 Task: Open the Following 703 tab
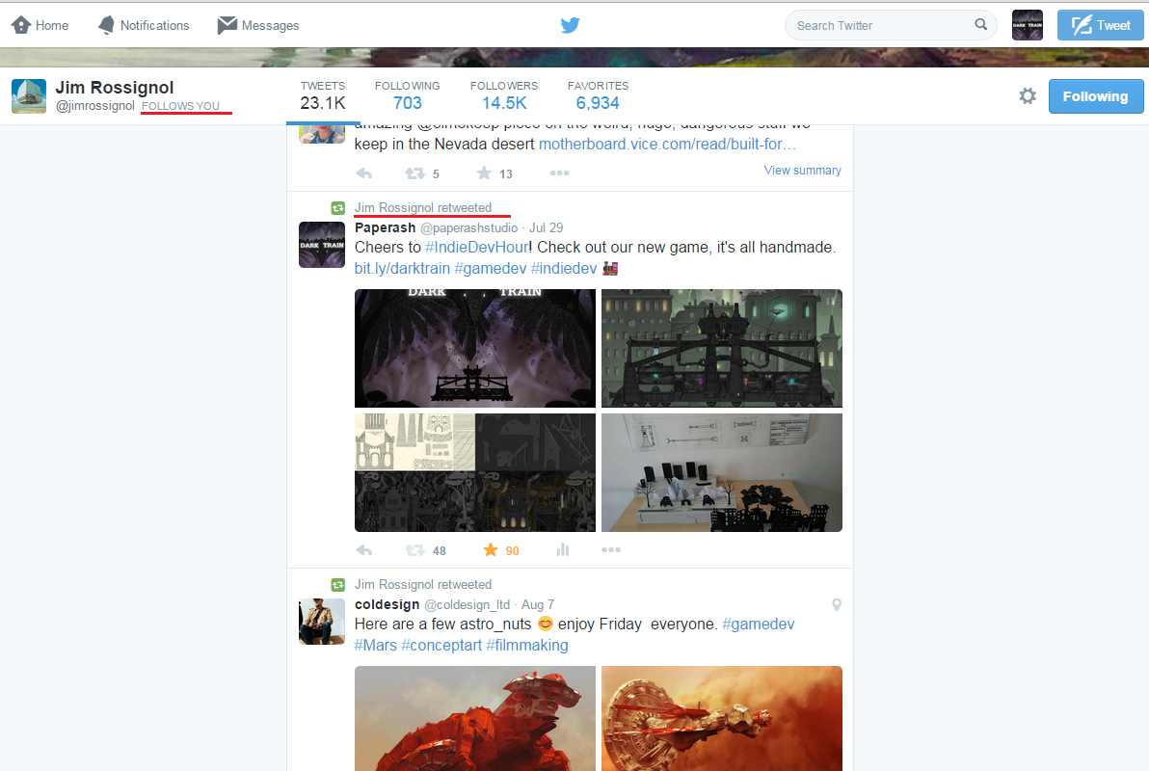(x=408, y=96)
